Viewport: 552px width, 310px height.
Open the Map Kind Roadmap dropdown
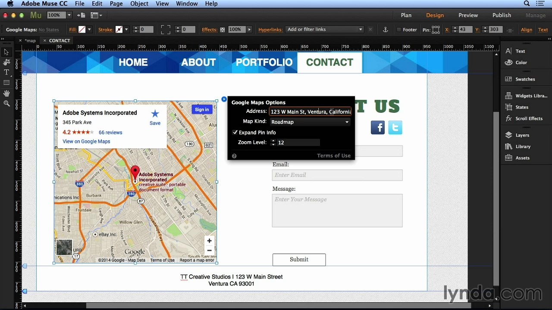point(310,122)
